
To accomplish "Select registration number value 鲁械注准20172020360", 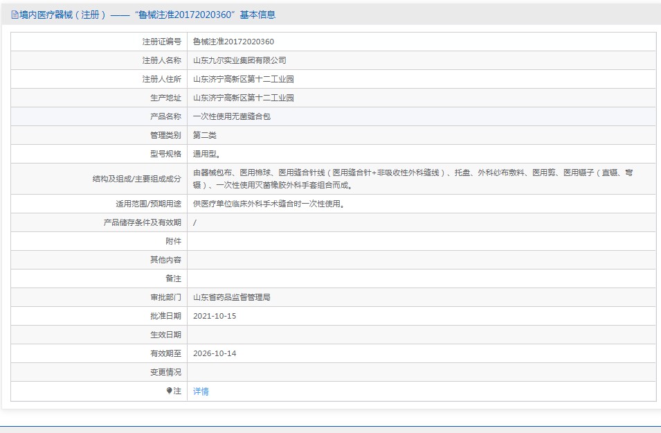I will (233, 42).
